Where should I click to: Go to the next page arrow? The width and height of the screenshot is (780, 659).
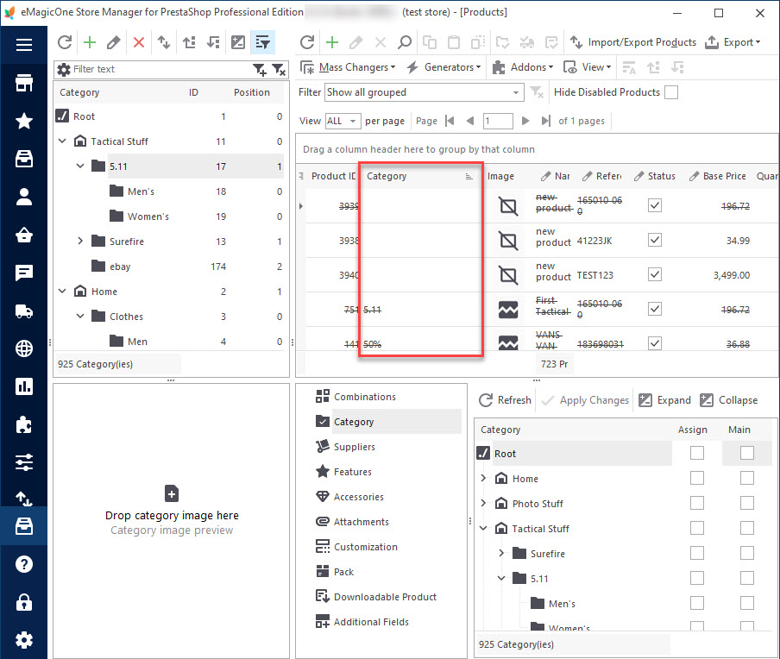tap(525, 121)
